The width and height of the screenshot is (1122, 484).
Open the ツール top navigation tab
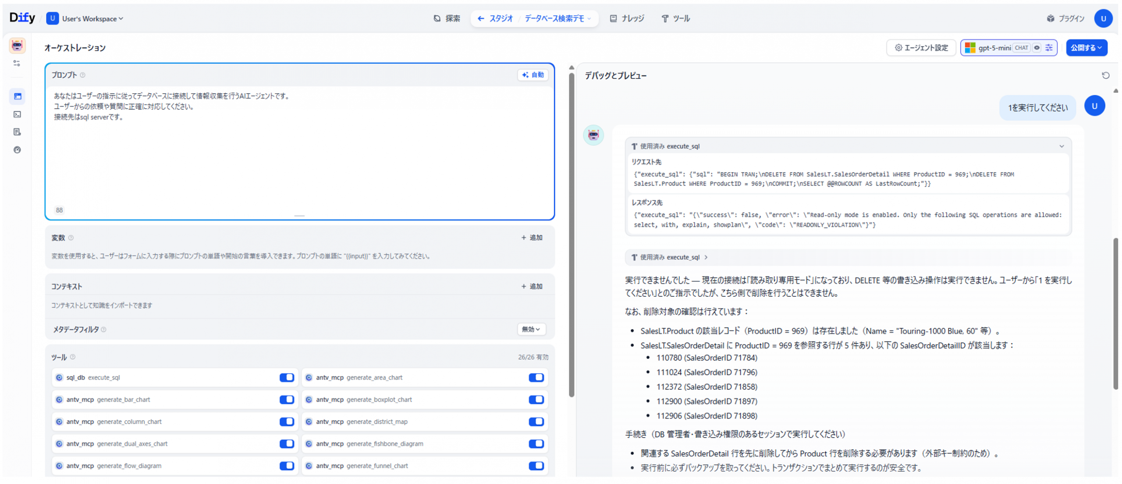pos(675,18)
